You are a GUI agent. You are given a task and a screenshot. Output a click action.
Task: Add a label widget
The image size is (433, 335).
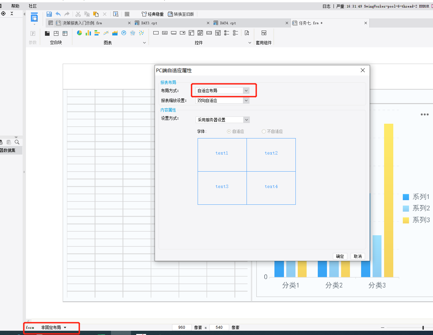click(x=165, y=33)
